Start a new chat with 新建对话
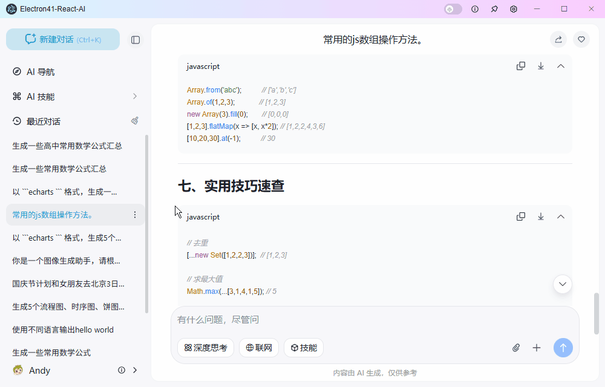This screenshot has height=387, width=605. (x=63, y=39)
